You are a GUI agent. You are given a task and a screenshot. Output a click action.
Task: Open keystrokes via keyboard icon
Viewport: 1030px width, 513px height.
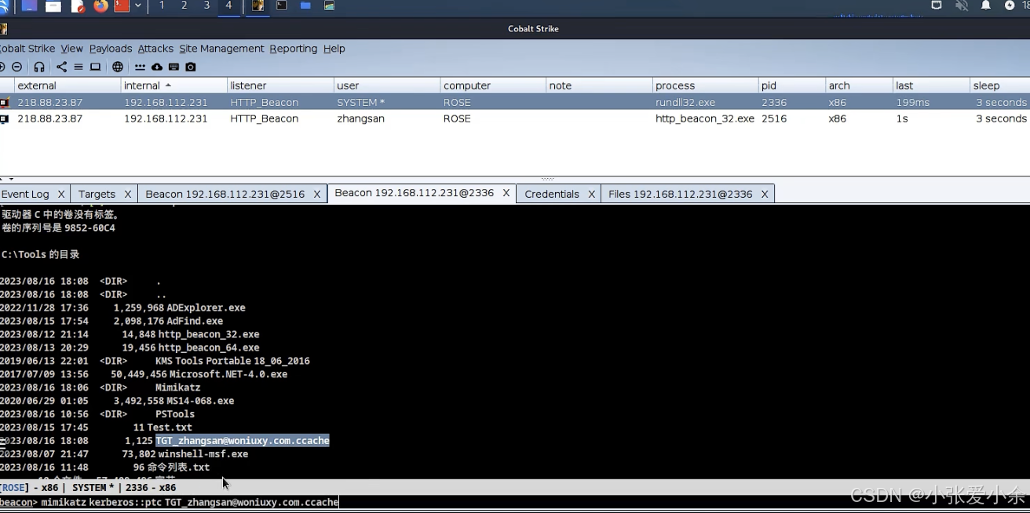(x=173, y=67)
